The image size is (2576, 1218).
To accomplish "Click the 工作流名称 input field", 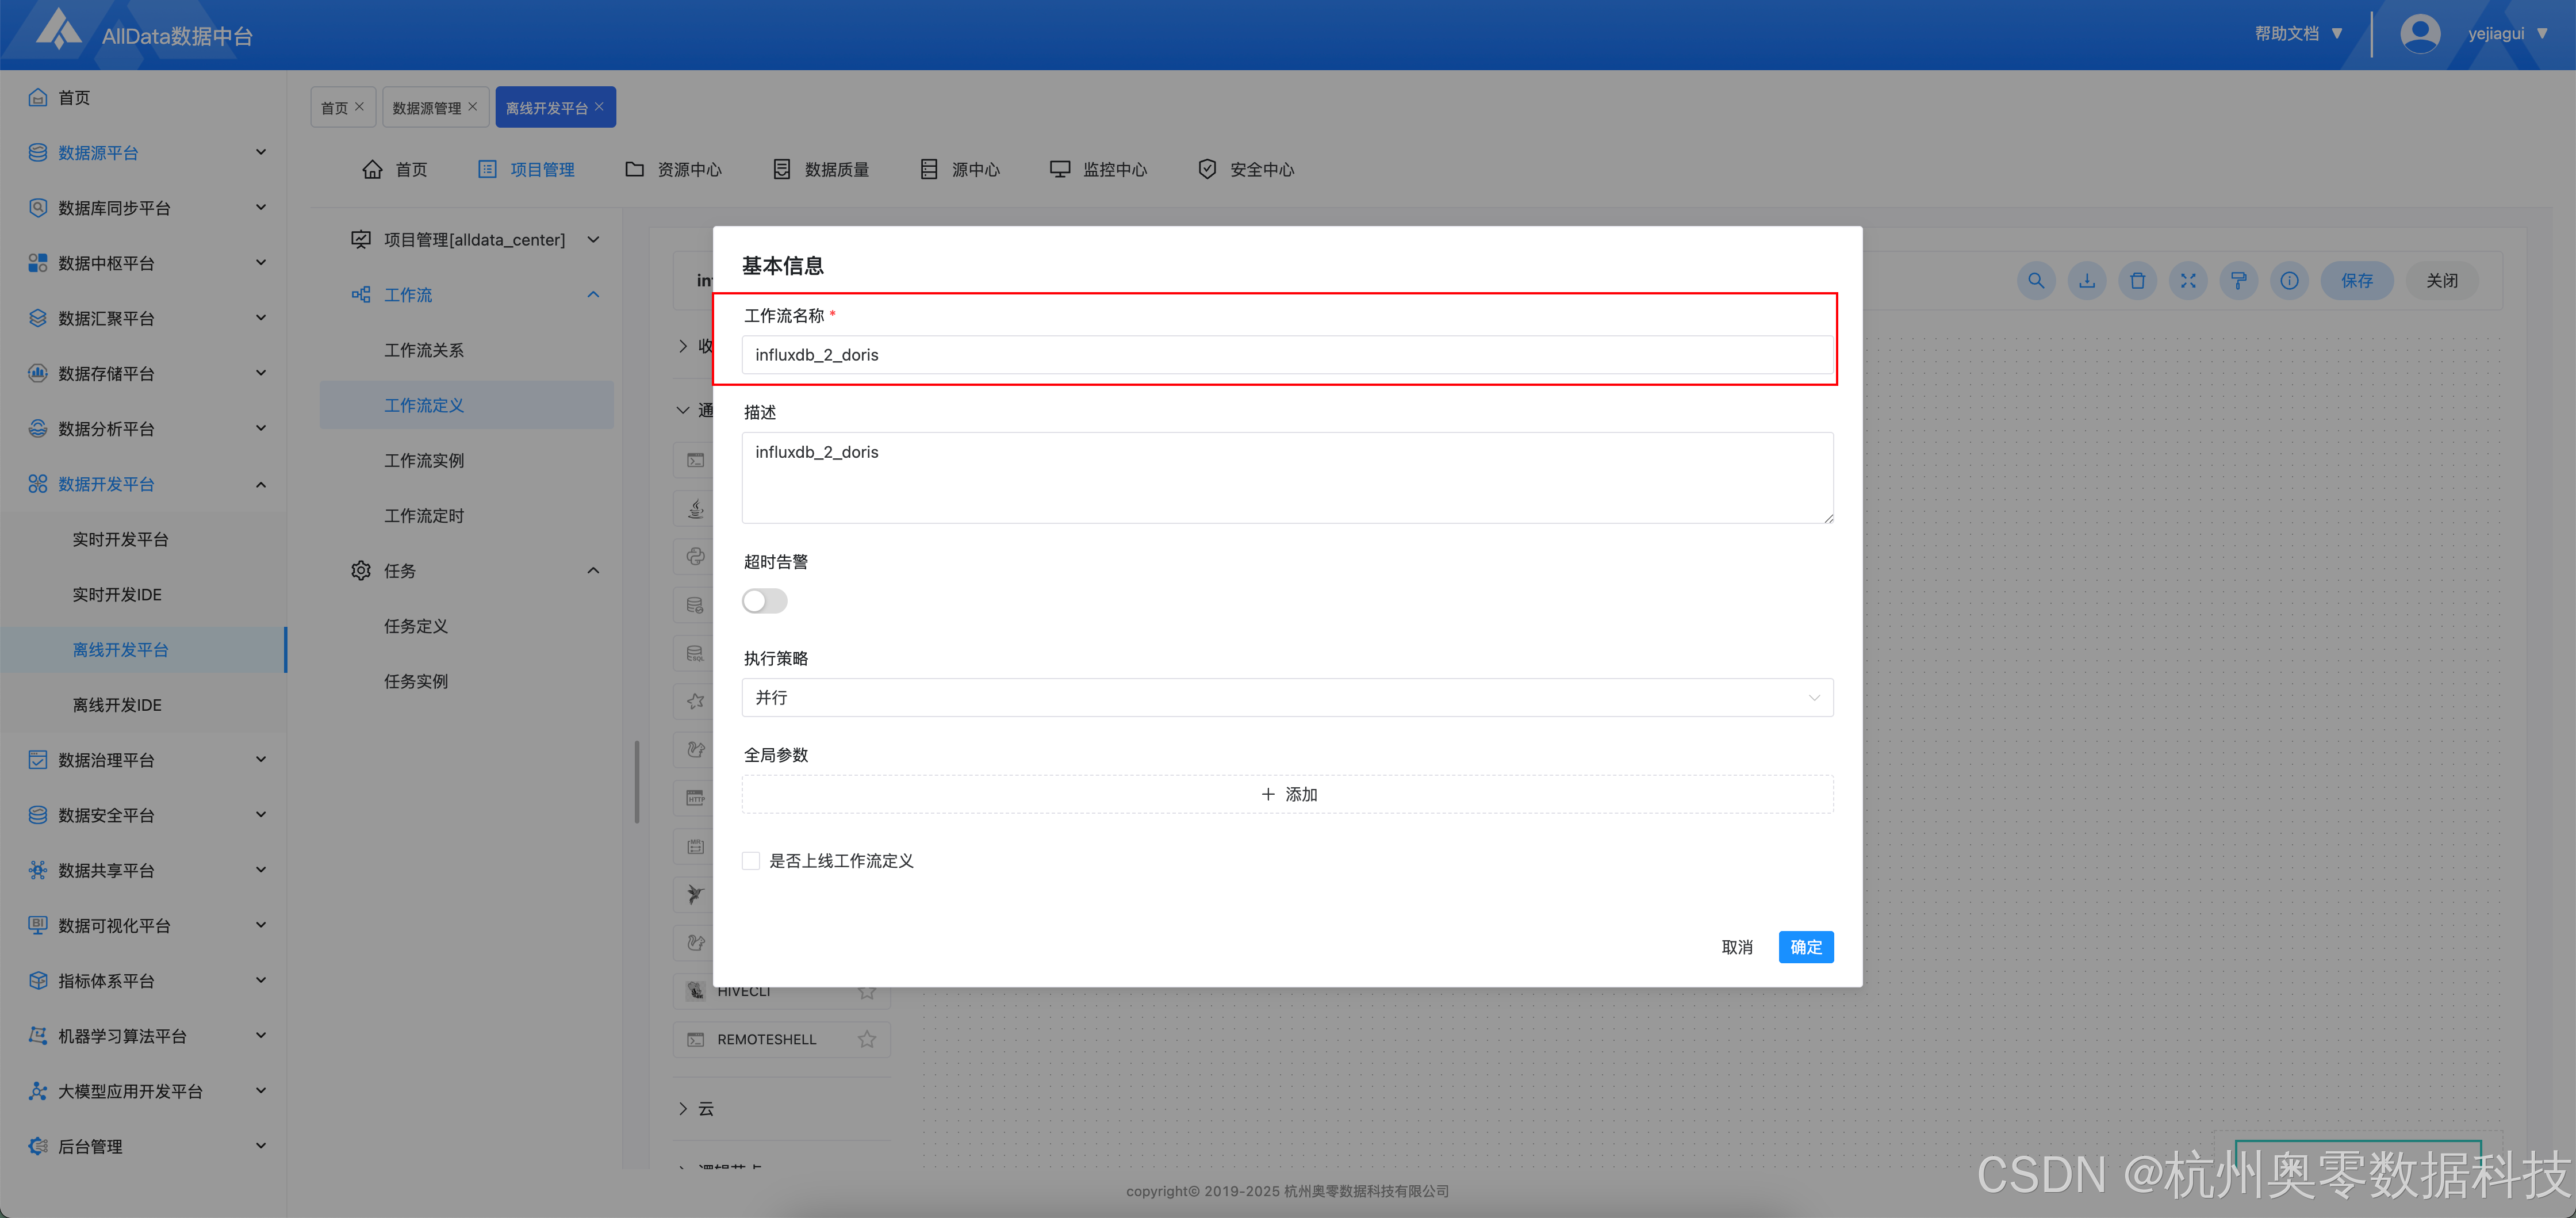I will pyautogui.click(x=1287, y=355).
